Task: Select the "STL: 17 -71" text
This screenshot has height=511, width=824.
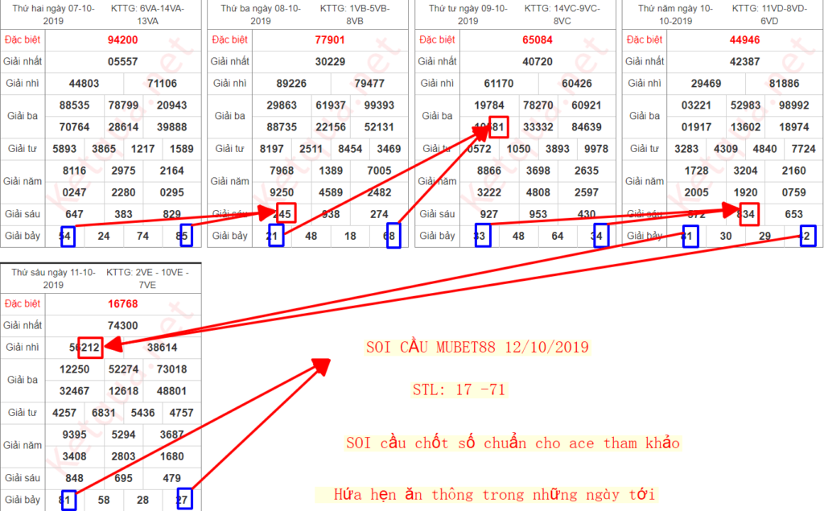Action: (x=459, y=391)
